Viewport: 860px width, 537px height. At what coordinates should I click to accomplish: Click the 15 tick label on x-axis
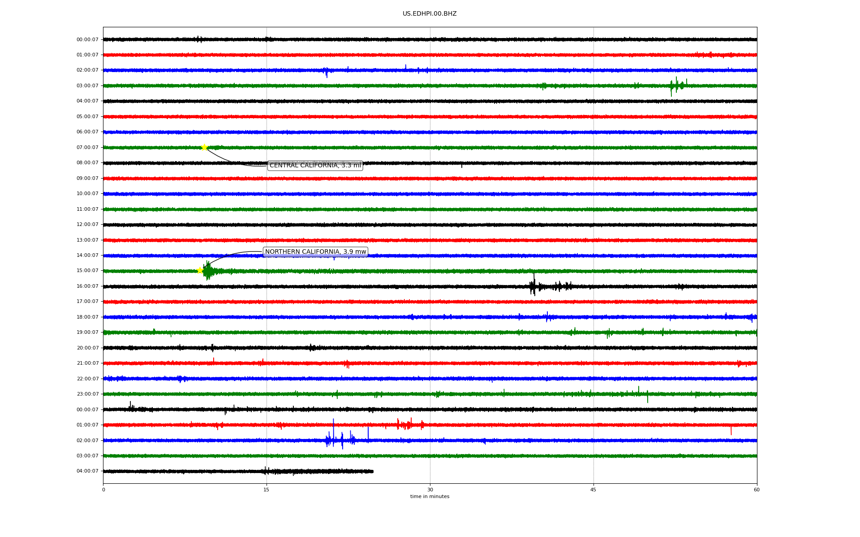[x=267, y=490]
